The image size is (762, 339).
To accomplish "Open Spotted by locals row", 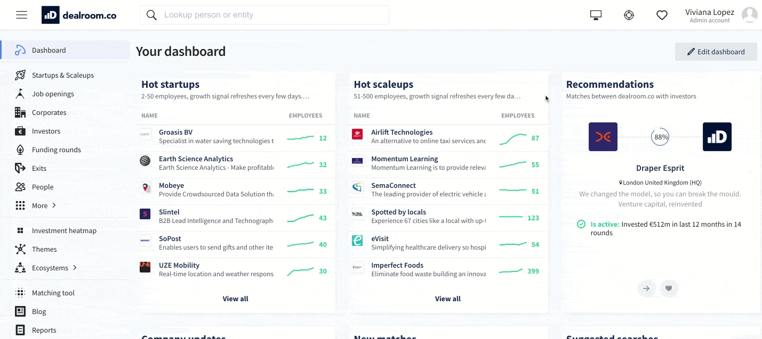I will [x=448, y=218].
